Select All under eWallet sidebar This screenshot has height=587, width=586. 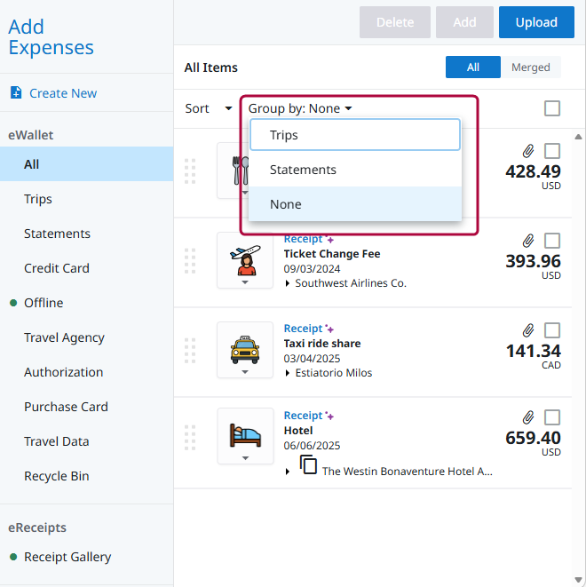[86, 164]
